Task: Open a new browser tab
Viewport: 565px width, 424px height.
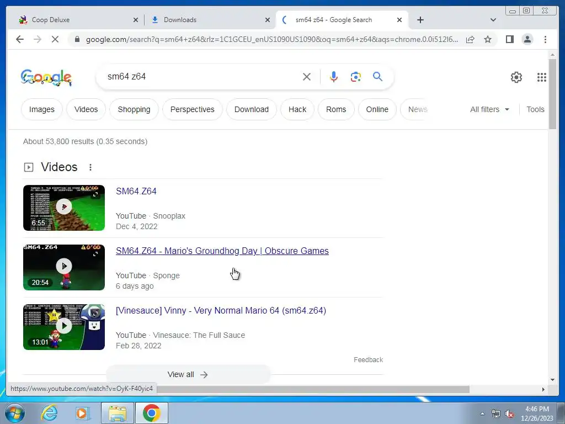Action: pyautogui.click(x=420, y=20)
